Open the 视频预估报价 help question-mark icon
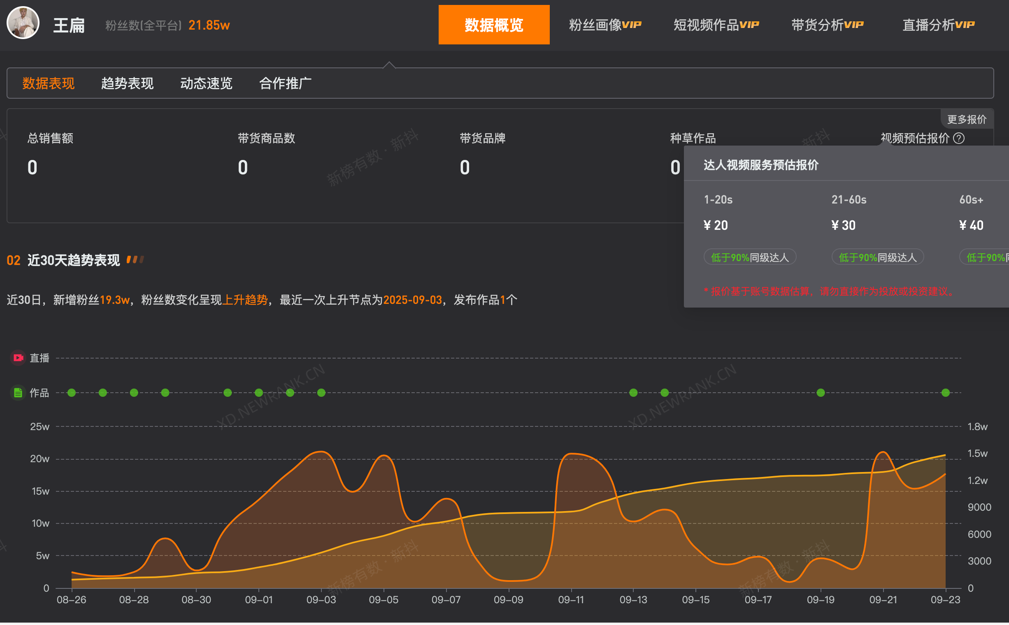1009x625 pixels. click(x=960, y=139)
